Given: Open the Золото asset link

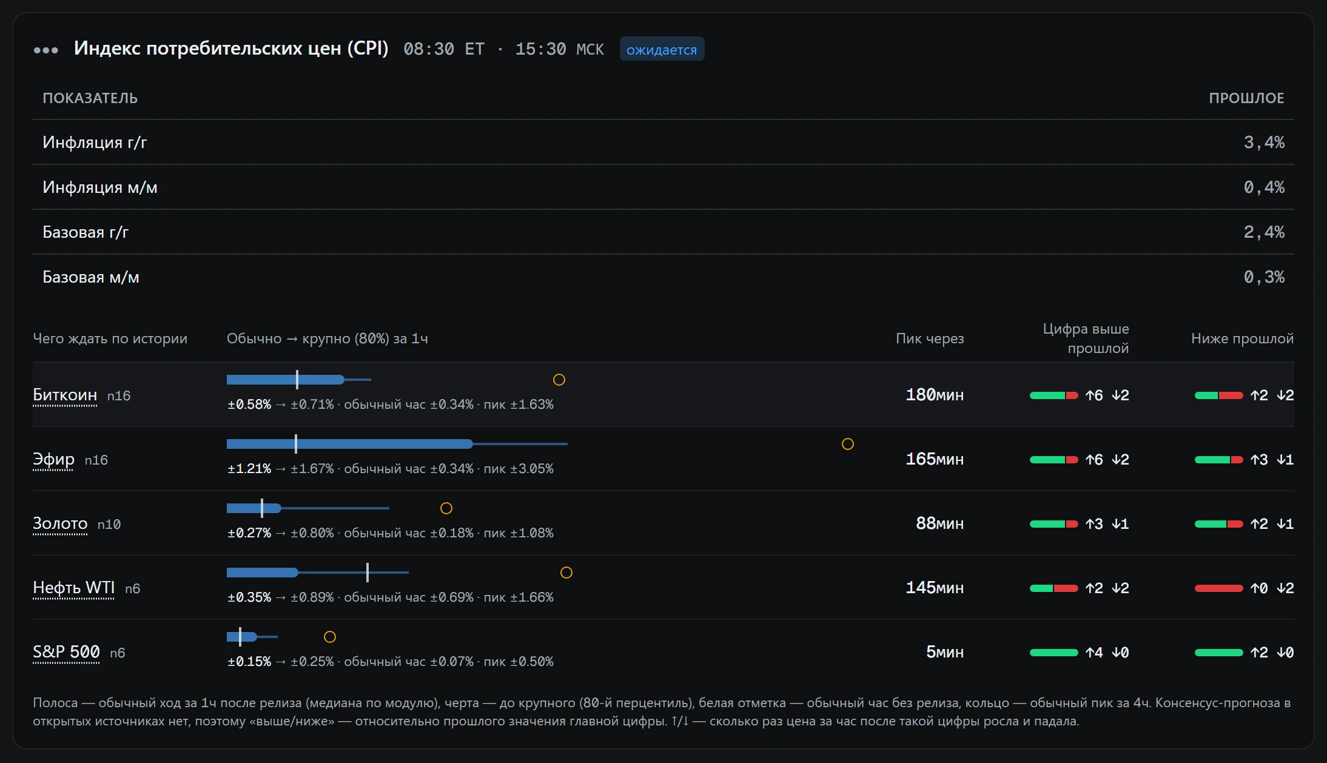Looking at the screenshot, I should tap(60, 523).
